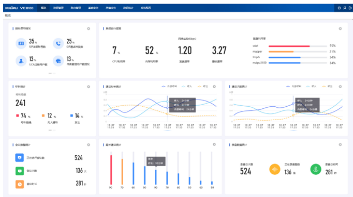Toggle 内部呼叫 legend in 通话时长统计 chart
The image size is (353, 197).
click(169, 87)
